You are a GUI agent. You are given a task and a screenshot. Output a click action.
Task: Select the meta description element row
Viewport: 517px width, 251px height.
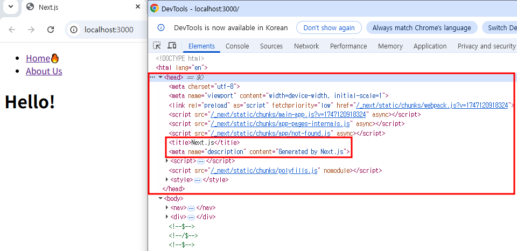click(259, 152)
